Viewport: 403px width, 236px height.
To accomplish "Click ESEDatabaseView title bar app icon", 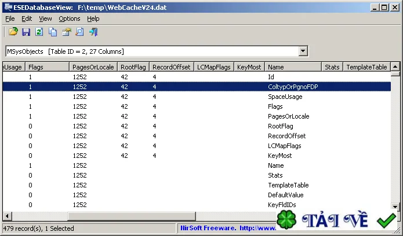I will (x=8, y=7).
